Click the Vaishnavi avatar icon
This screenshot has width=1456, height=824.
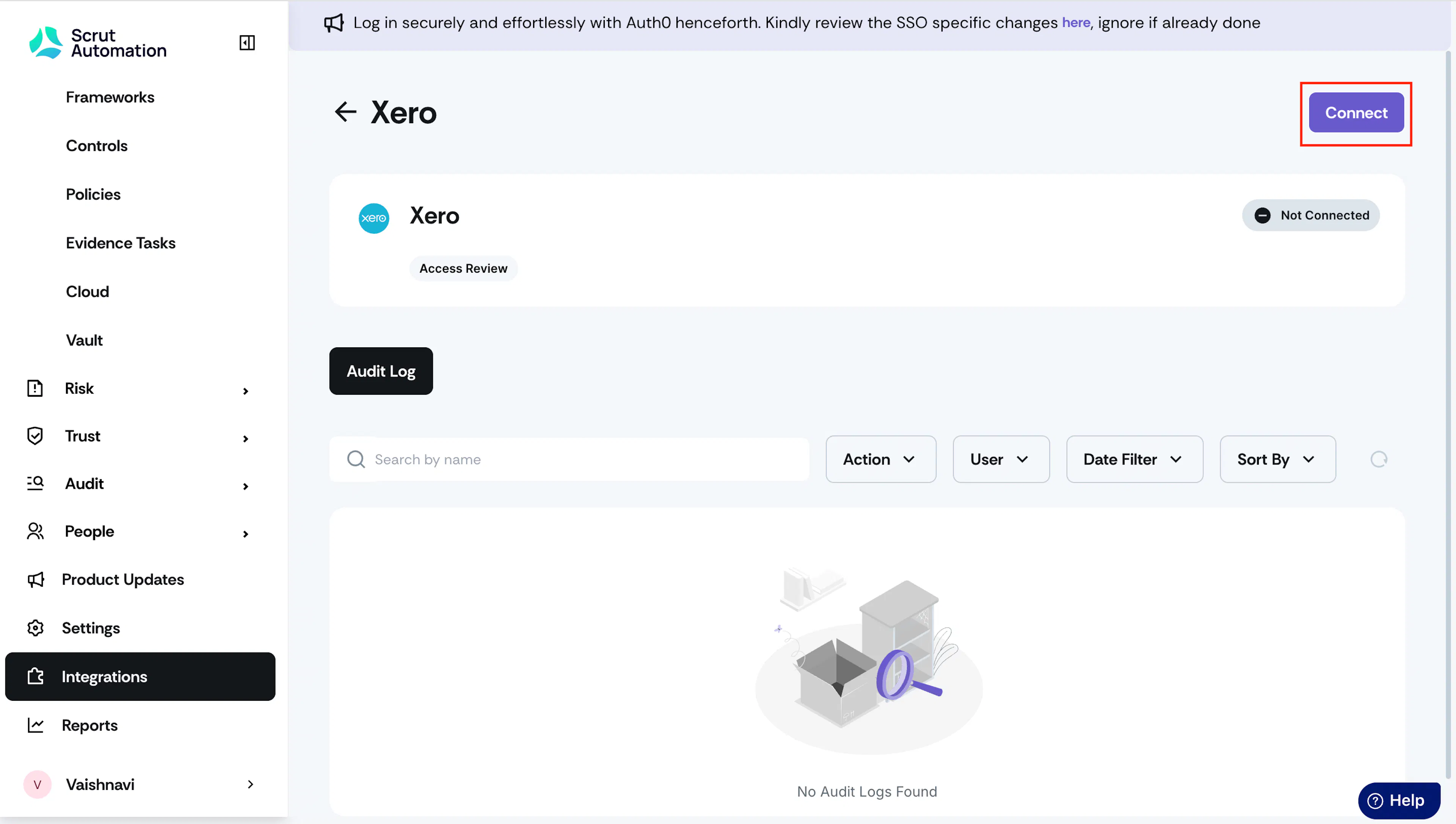point(37,785)
